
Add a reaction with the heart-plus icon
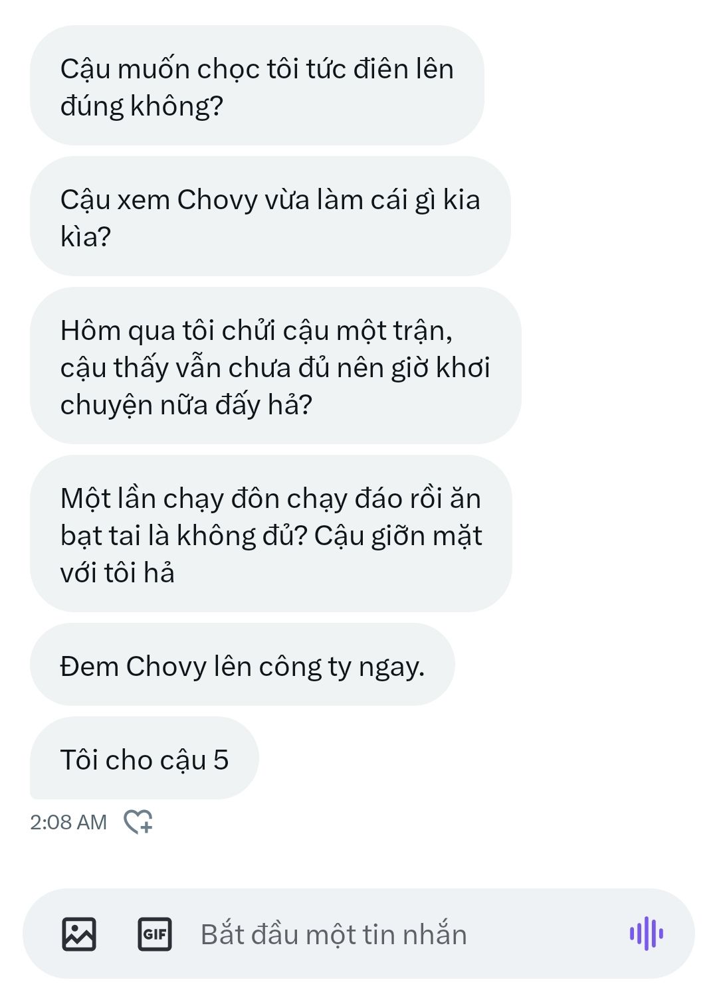point(138,822)
